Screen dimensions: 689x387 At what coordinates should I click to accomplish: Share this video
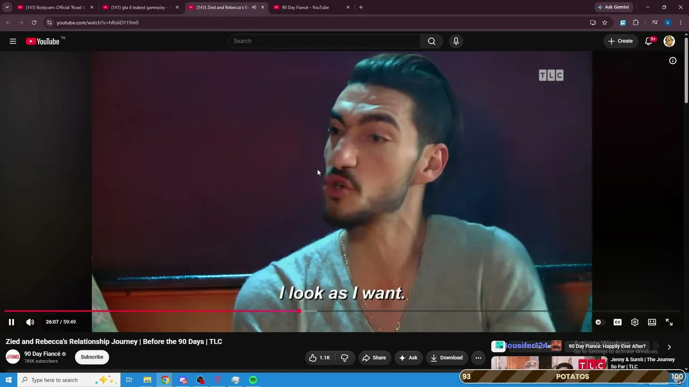[x=374, y=357]
